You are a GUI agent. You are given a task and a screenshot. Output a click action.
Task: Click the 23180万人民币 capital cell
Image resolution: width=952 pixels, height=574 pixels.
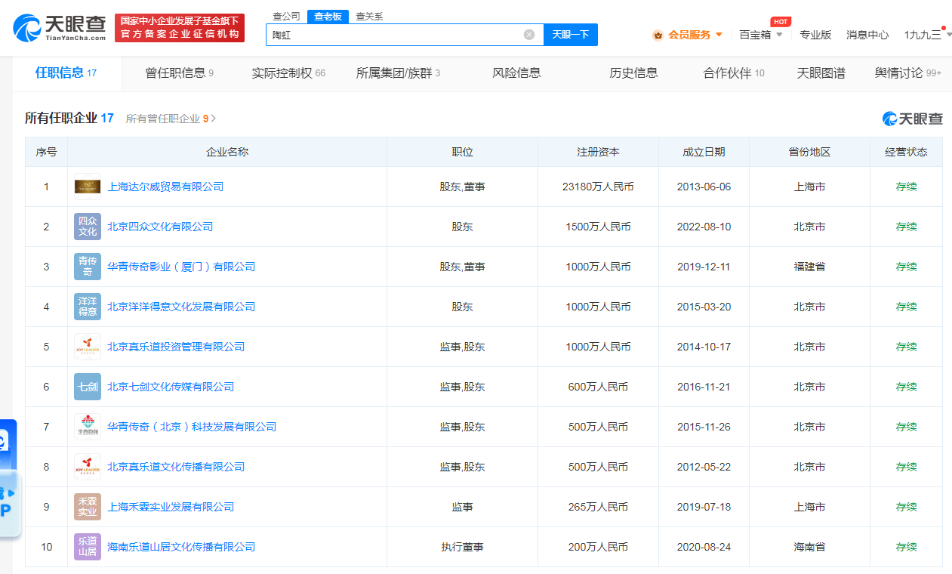[x=598, y=187]
